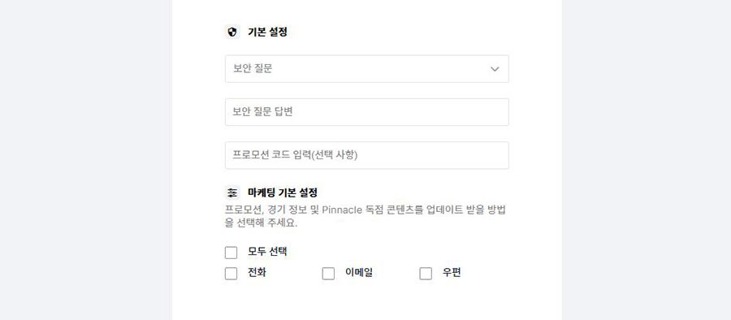The image size is (731, 320).
Task: Toggle the 우편 checkbox
Action: pyautogui.click(x=426, y=274)
